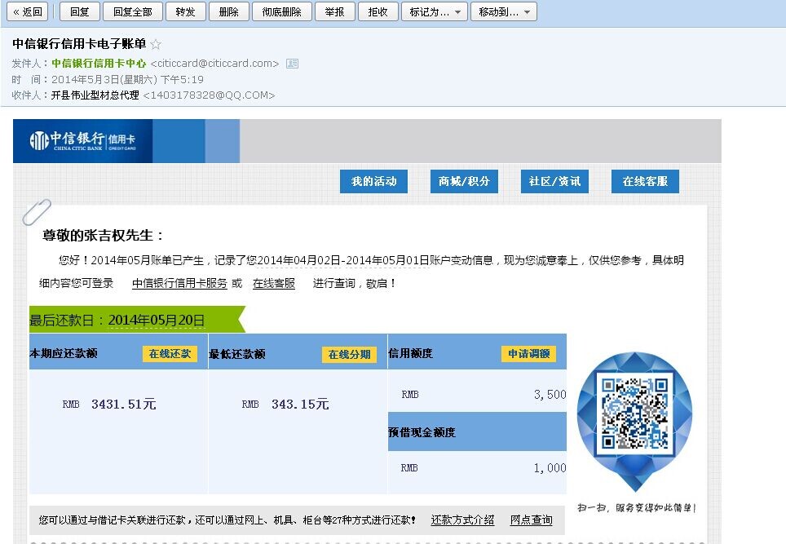Permanently delete using 彻底删除

coord(281,12)
